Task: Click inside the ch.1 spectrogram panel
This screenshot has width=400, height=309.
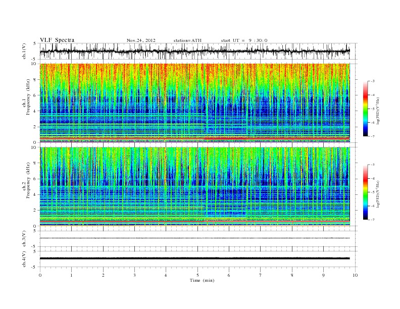Action: pos(194,103)
